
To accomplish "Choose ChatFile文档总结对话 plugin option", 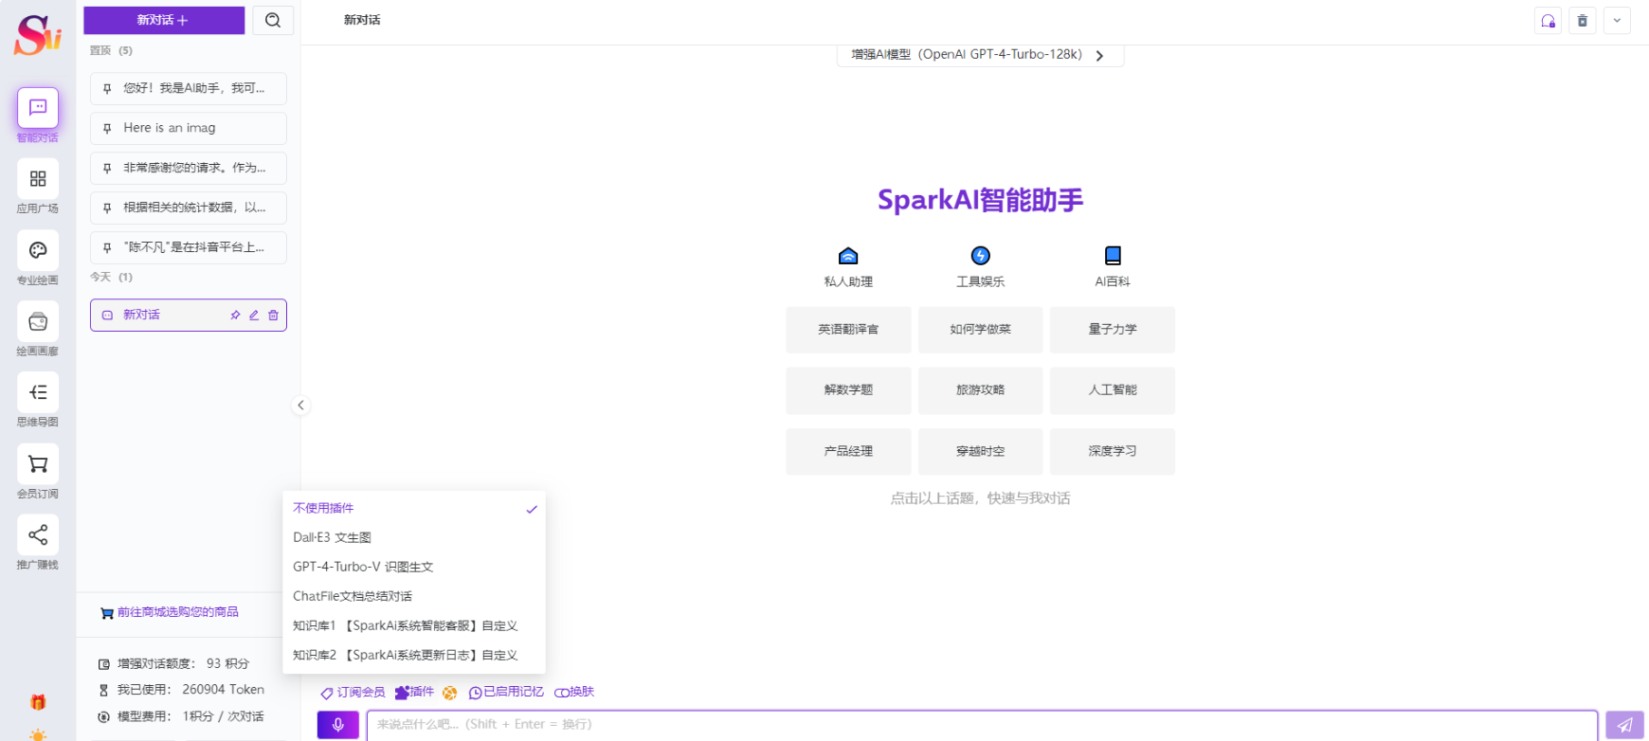I will pos(353,596).
